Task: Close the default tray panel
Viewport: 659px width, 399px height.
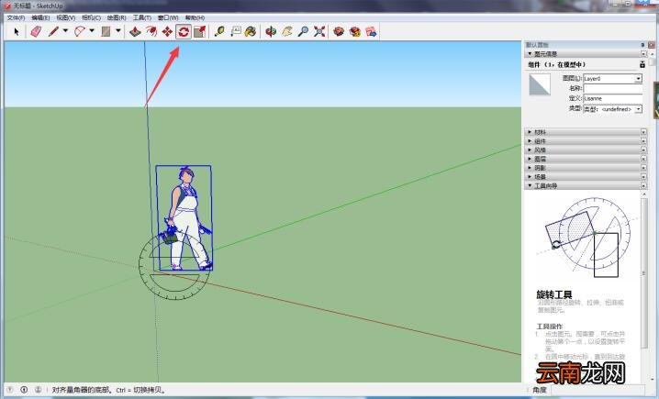Action: 651,45
